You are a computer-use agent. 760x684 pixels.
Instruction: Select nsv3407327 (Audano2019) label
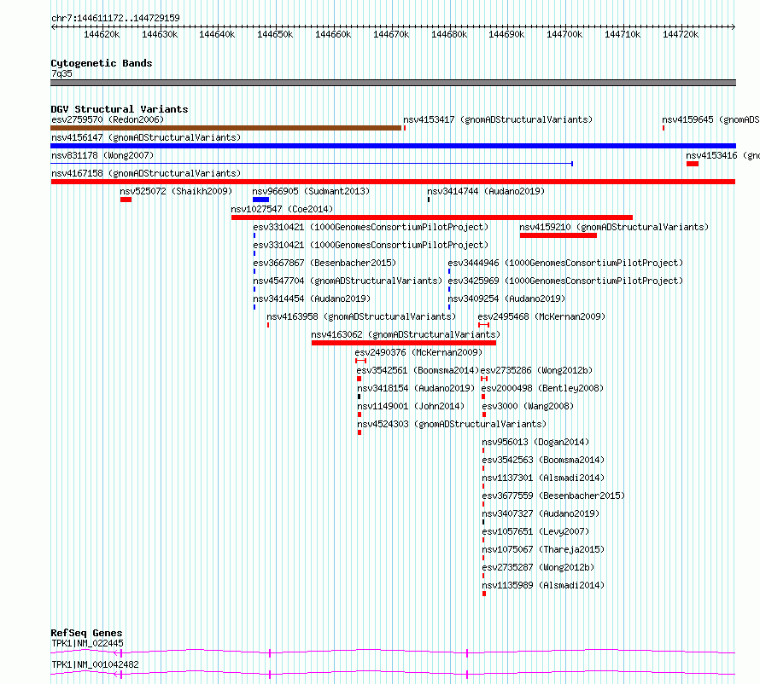pyautogui.click(x=541, y=513)
